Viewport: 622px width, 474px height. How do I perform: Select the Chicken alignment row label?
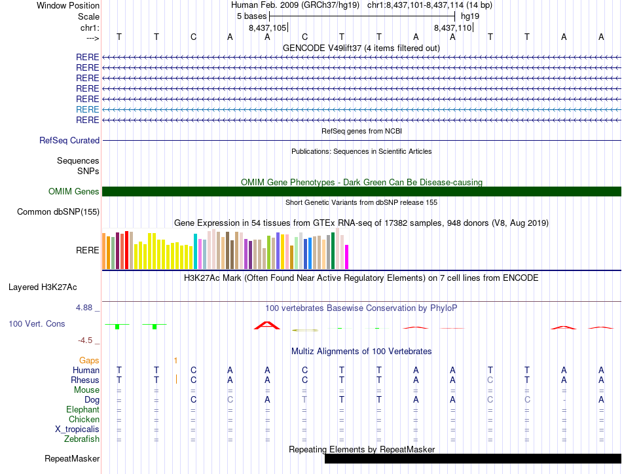tap(84, 419)
